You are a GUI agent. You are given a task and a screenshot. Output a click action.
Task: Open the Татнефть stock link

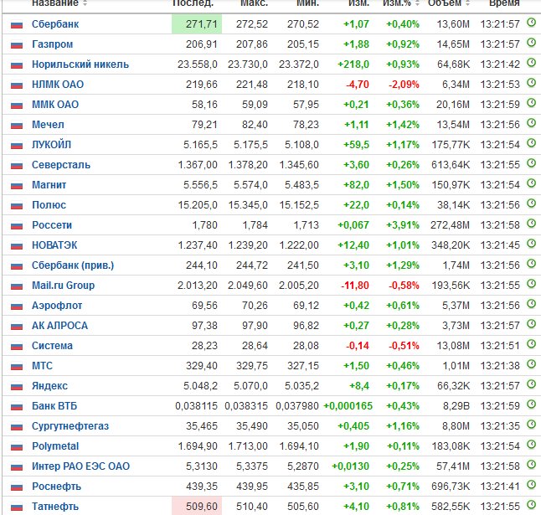click(x=55, y=507)
